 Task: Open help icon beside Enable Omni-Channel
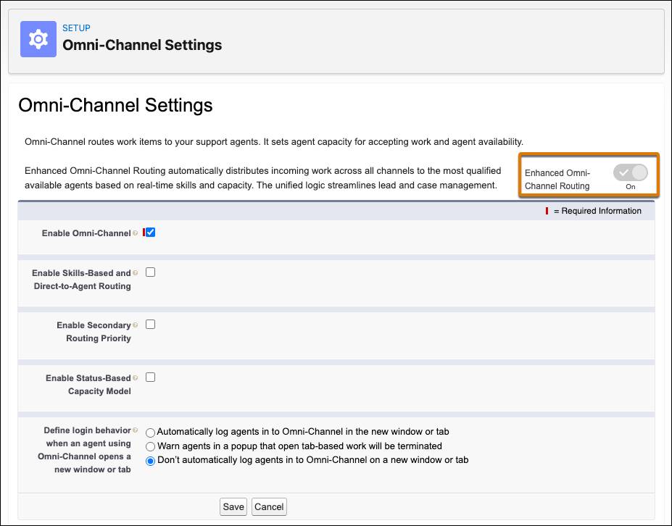(136, 233)
